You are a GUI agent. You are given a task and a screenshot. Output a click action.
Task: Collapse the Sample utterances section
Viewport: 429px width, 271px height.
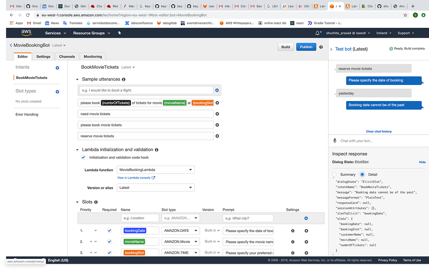(77, 79)
